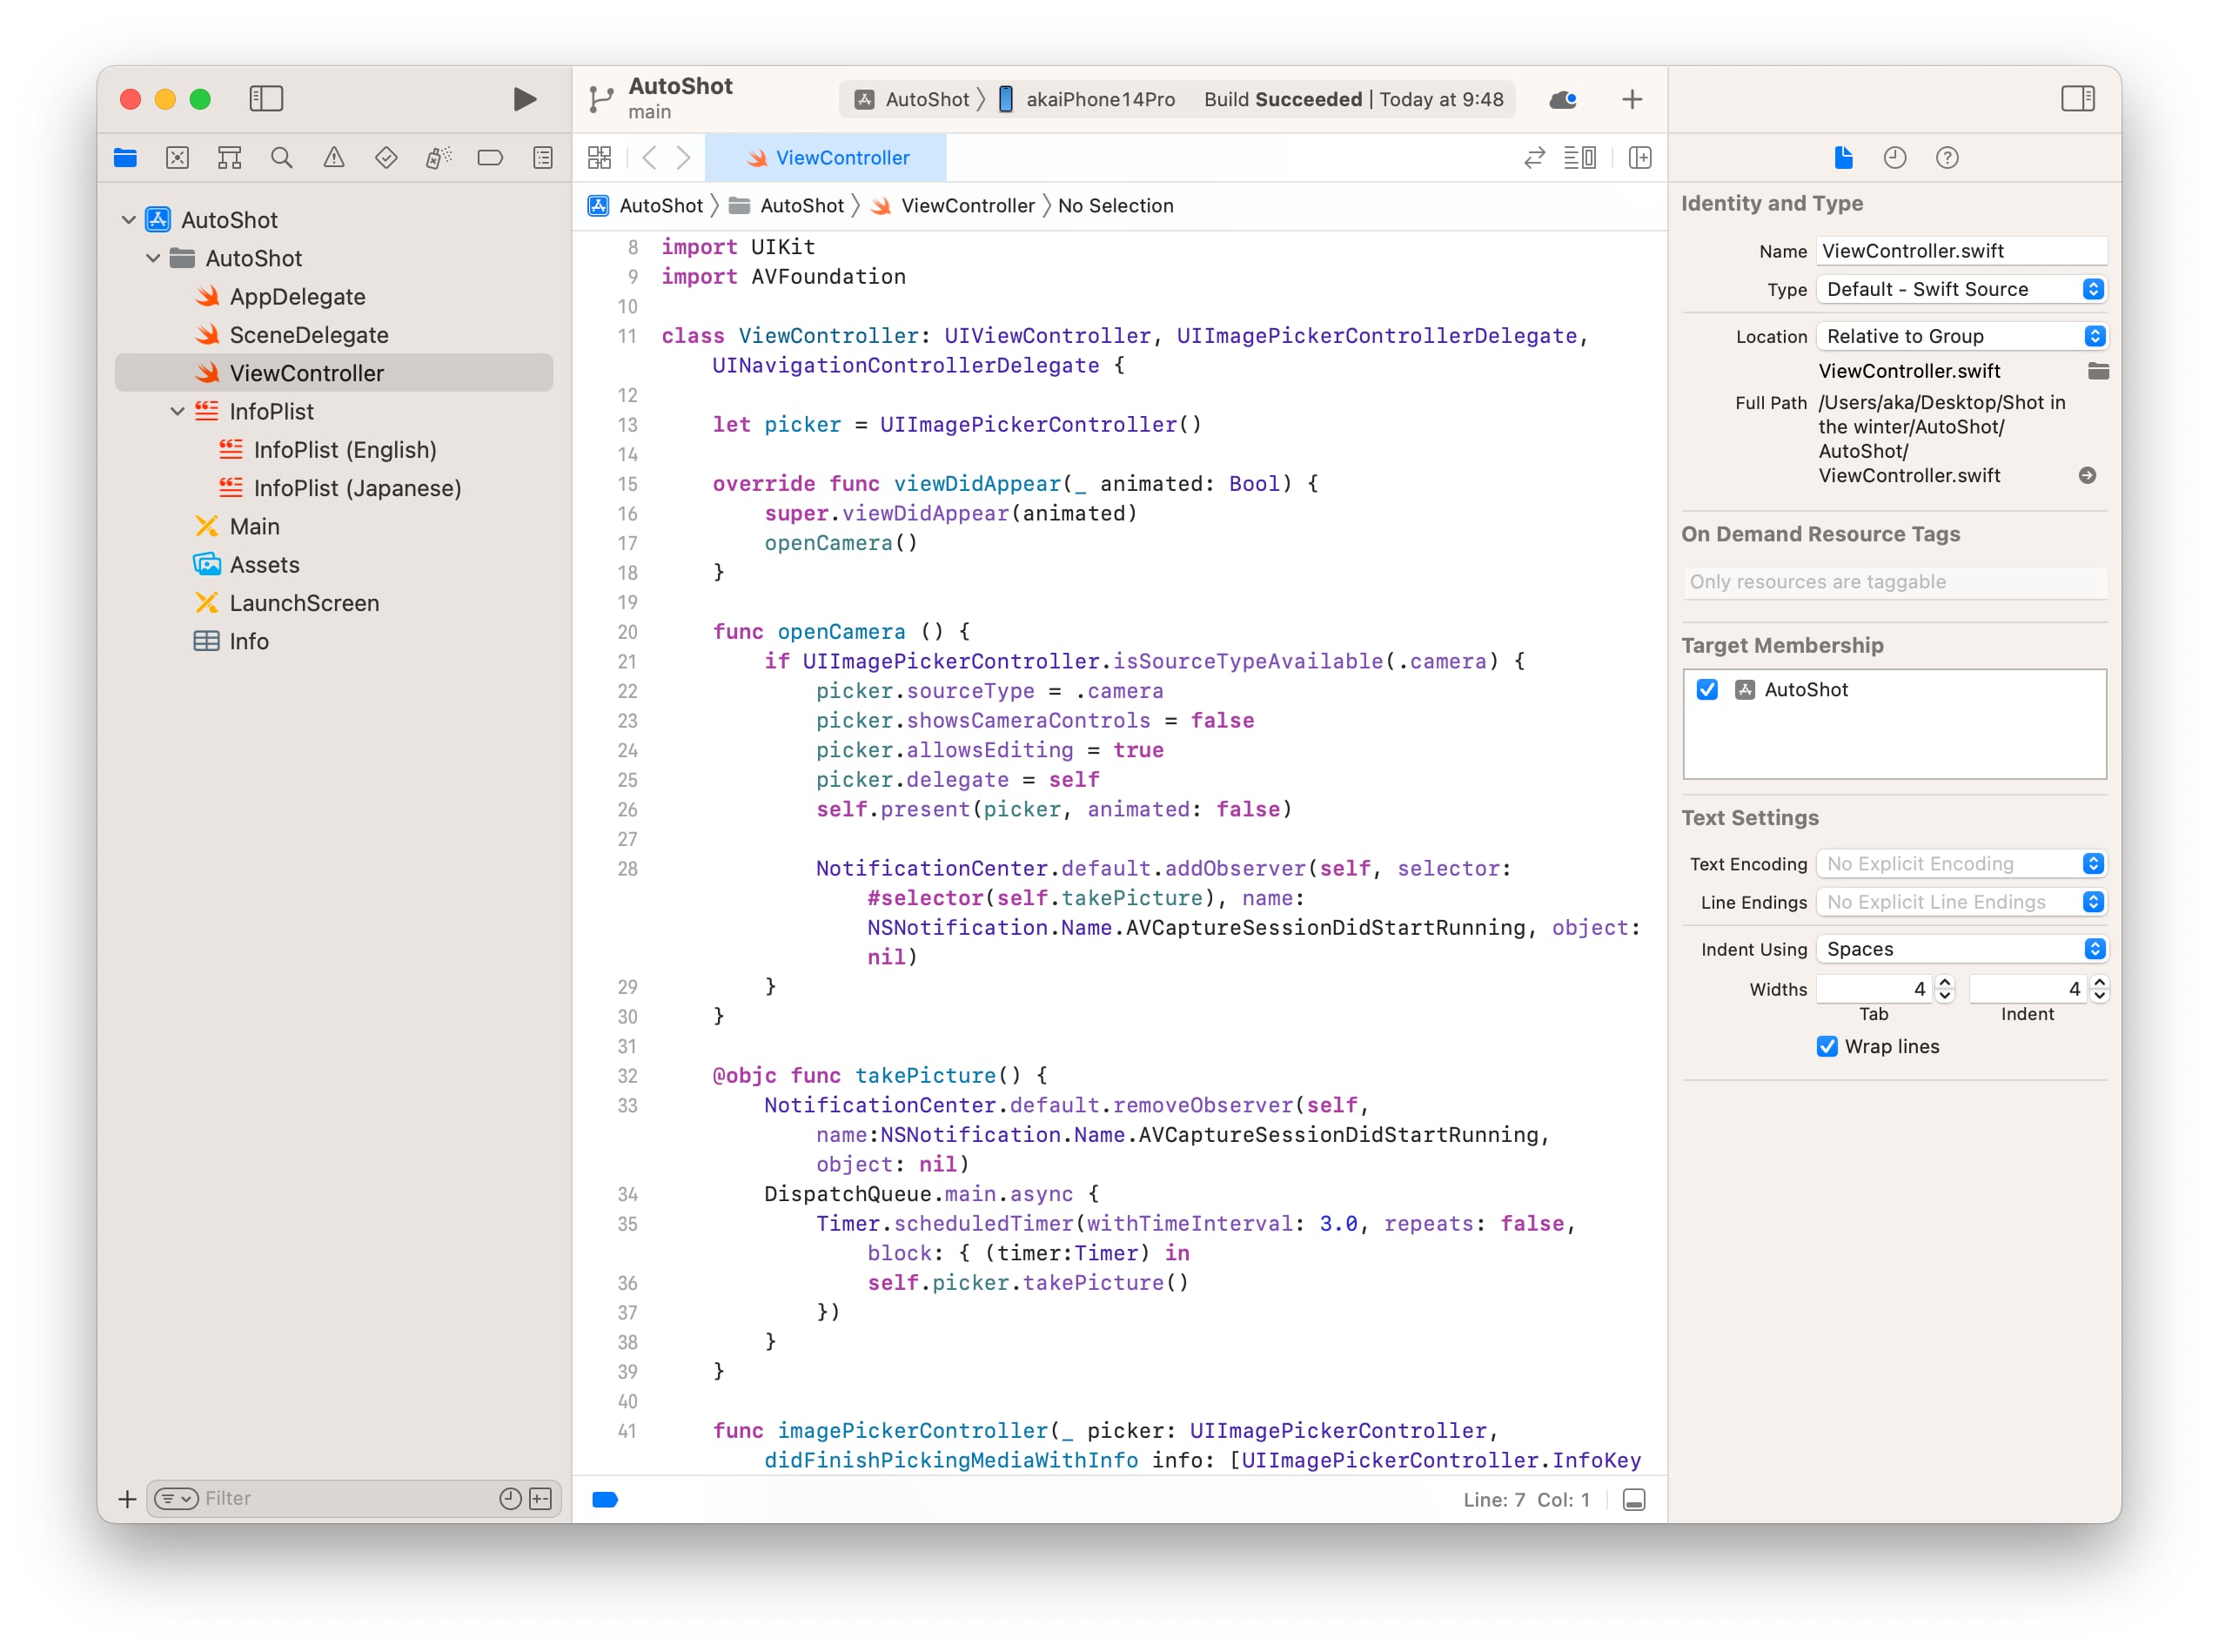The height and width of the screenshot is (1652, 2219).
Task: Open the breakpoint navigator icon
Action: (490, 157)
